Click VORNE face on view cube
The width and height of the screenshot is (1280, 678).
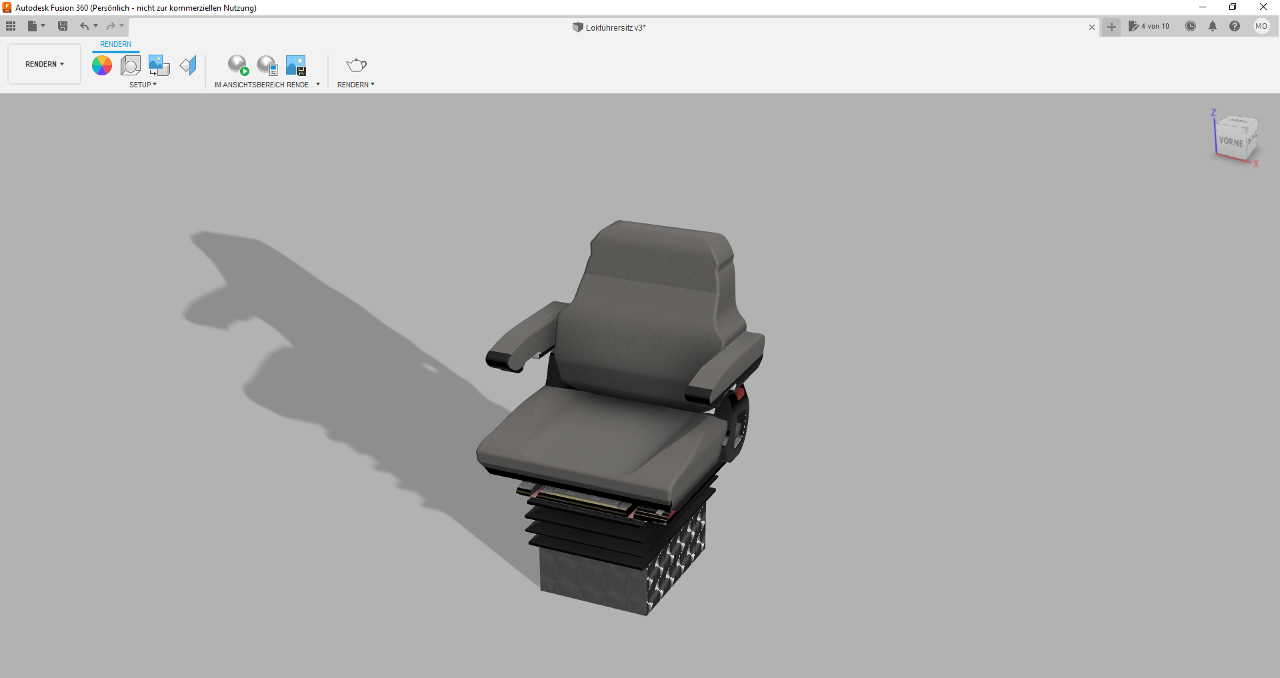click(x=1231, y=142)
